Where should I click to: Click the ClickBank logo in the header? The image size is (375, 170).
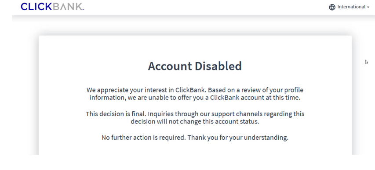tap(52, 7)
